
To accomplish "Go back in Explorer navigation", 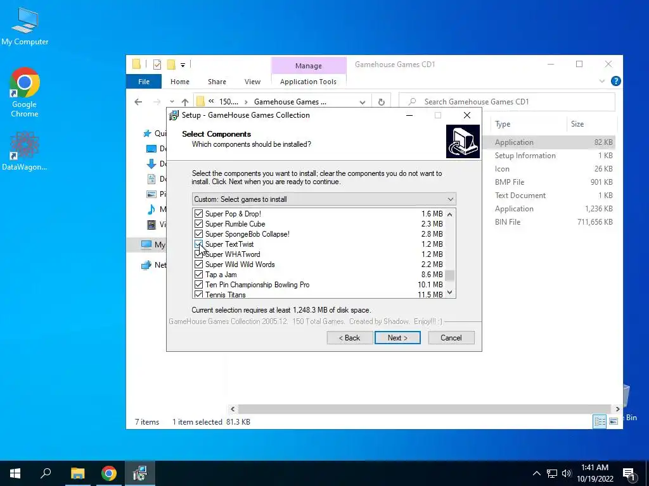I will click(138, 102).
